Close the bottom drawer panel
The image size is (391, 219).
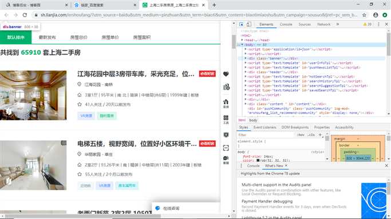pos(386,165)
